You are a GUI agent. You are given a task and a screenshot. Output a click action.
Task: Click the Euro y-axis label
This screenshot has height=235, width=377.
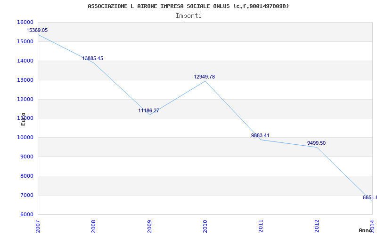(23, 119)
